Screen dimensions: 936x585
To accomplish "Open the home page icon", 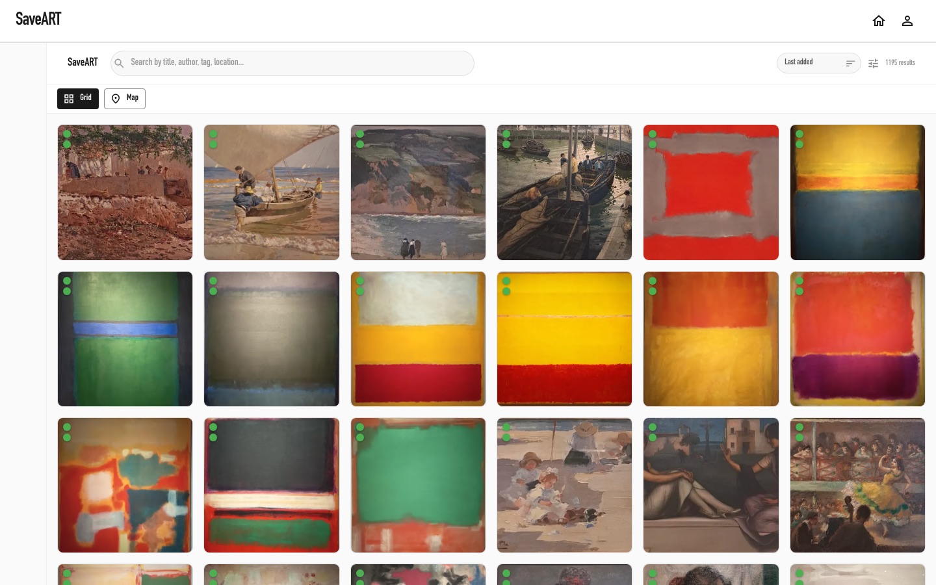I will click(879, 21).
